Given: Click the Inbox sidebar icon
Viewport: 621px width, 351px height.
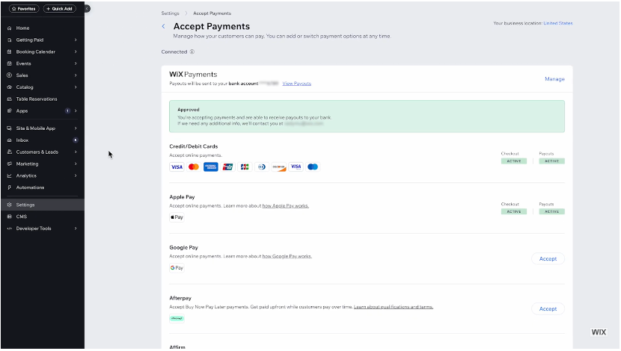Looking at the screenshot, I should (x=10, y=140).
